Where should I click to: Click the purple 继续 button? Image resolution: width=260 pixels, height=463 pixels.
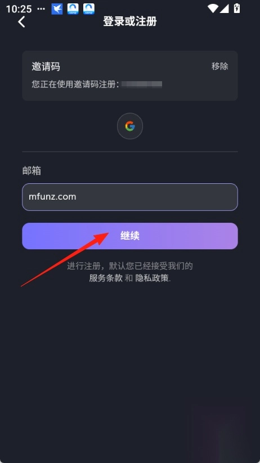[x=130, y=236]
